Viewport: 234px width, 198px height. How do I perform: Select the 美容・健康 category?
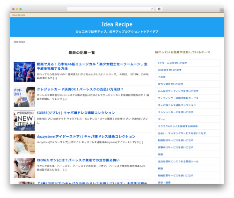164,183
